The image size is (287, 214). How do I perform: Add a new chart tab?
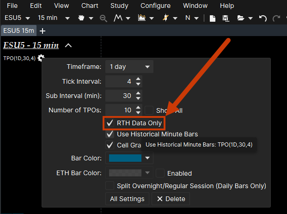[x=43, y=31]
